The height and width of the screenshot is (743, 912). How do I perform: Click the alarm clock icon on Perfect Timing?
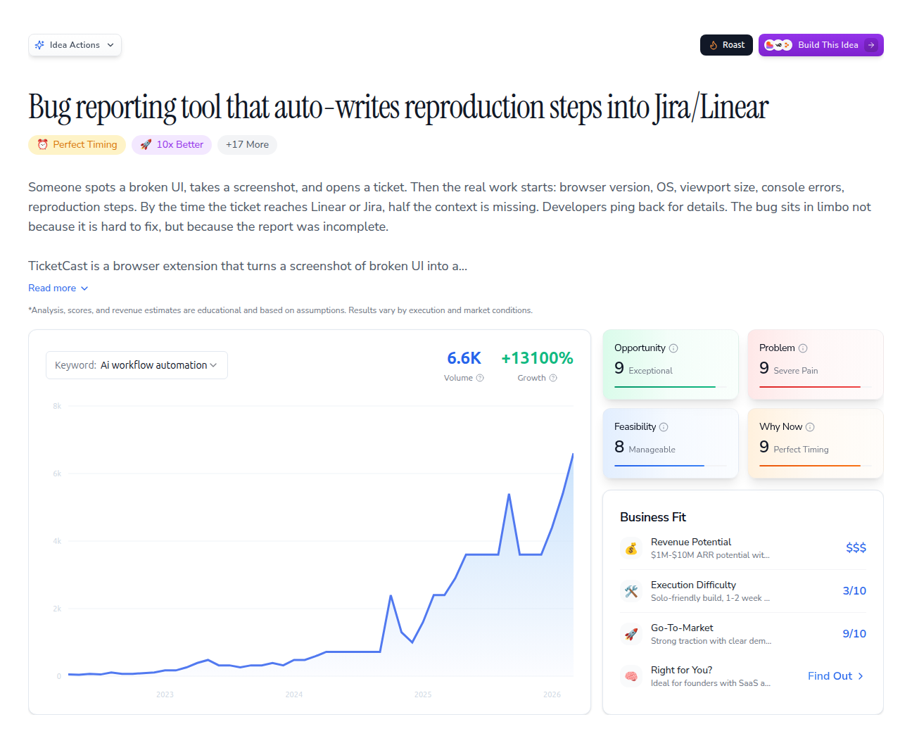tap(43, 144)
